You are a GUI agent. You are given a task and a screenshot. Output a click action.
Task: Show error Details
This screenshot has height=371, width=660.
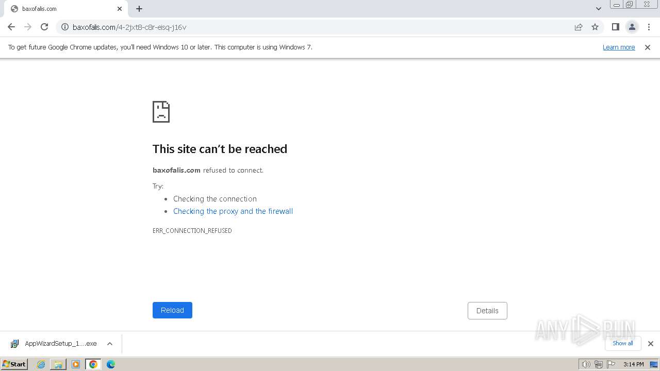pos(487,311)
